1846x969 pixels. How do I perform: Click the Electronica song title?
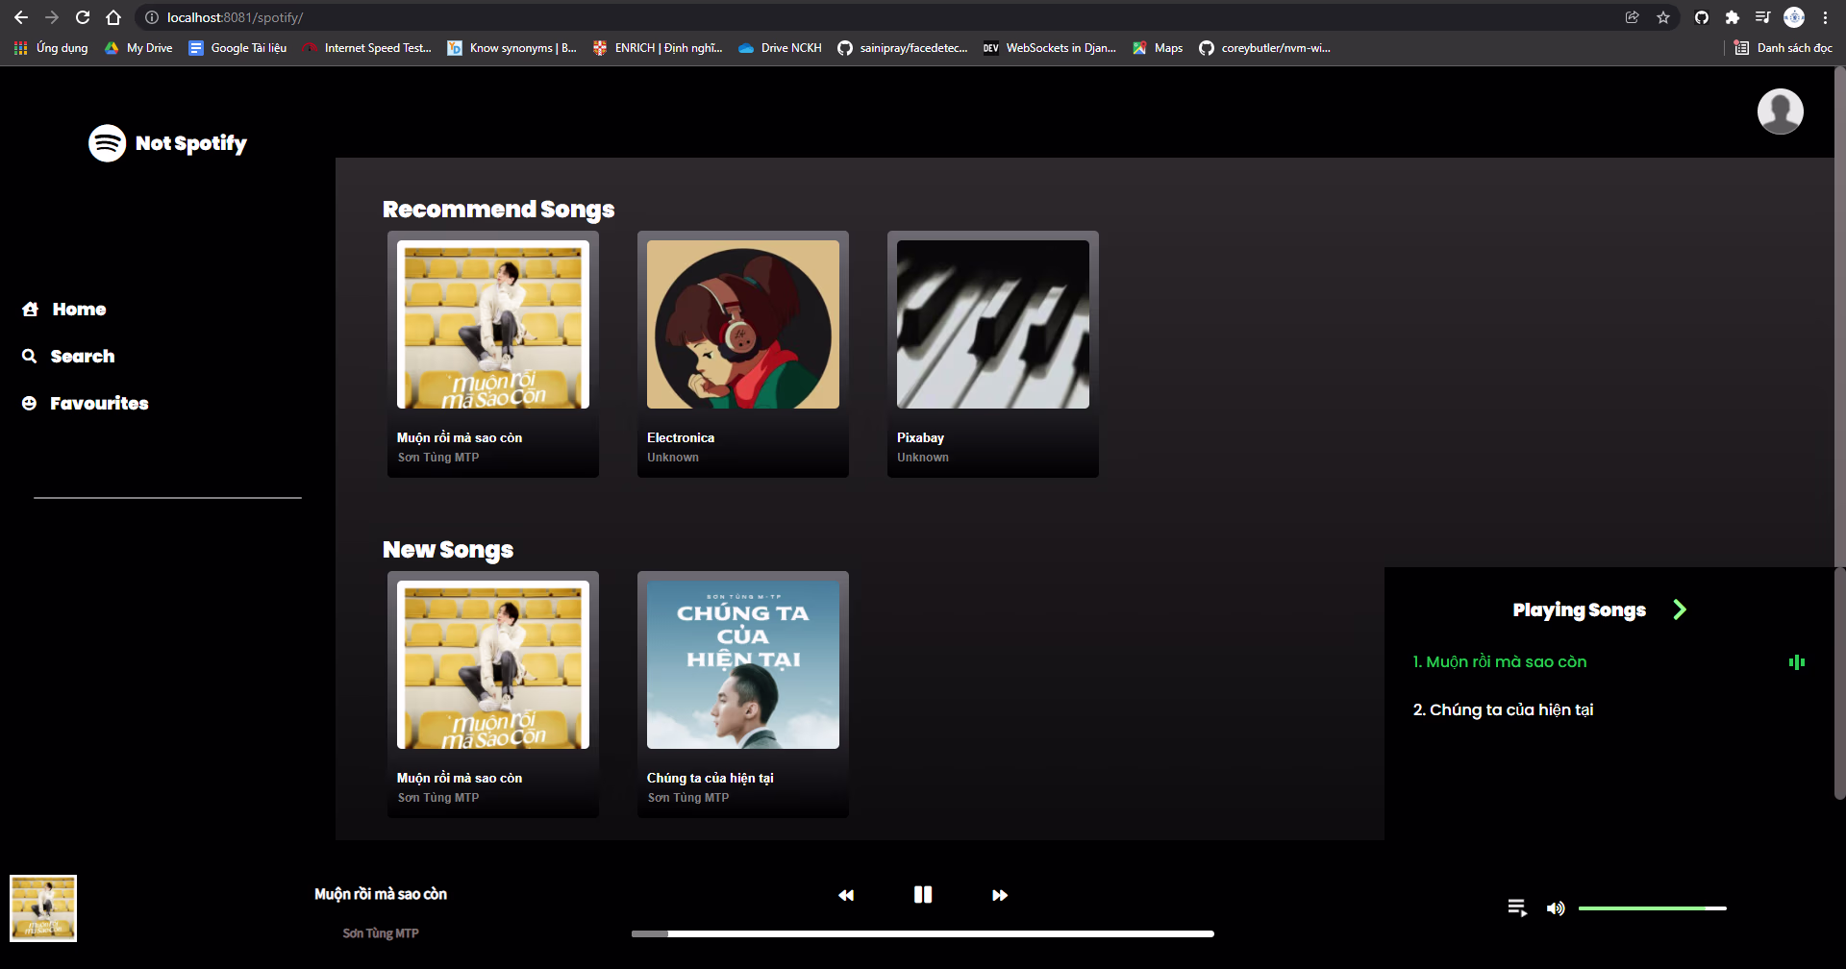[x=681, y=437]
